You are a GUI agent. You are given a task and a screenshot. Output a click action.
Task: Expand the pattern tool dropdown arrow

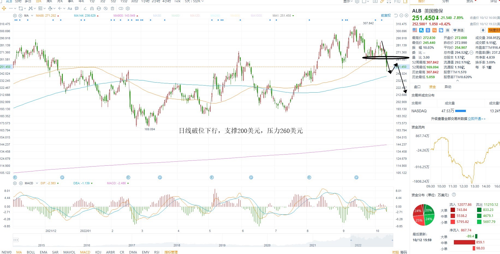[35, 8]
